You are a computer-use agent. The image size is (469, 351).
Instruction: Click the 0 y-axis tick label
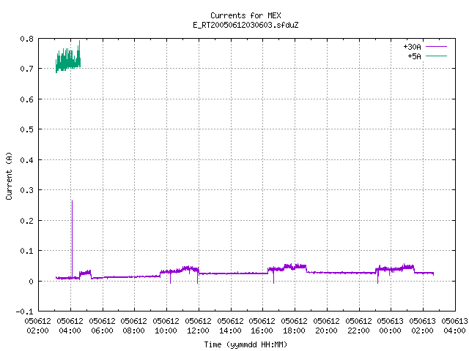pos(31,282)
